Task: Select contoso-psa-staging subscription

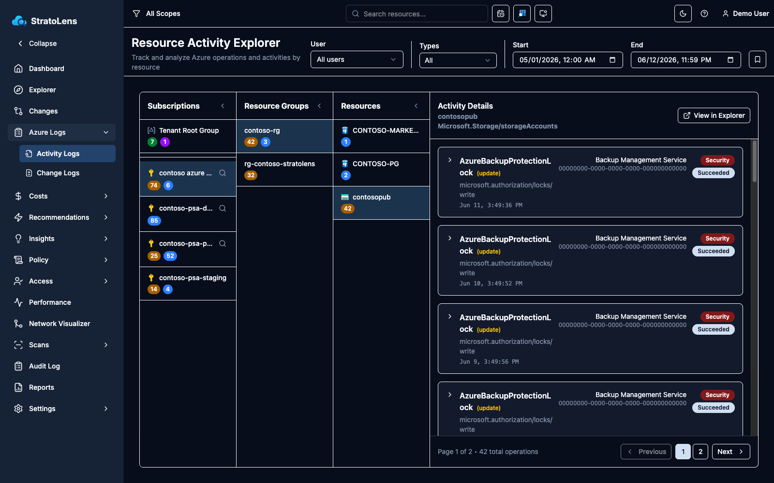Action: tap(188, 284)
